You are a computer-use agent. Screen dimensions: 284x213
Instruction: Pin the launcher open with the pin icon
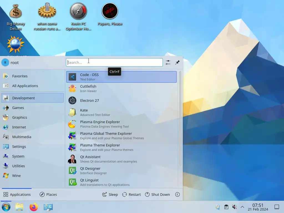[x=177, y=62]
